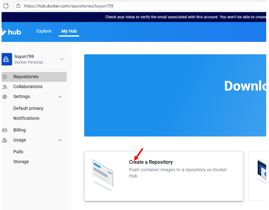Image resolution: width=269 pixels, height=210 pixels.
Task: Expand the liuyun799 account switcher chevron
Action: pos(62,59)
